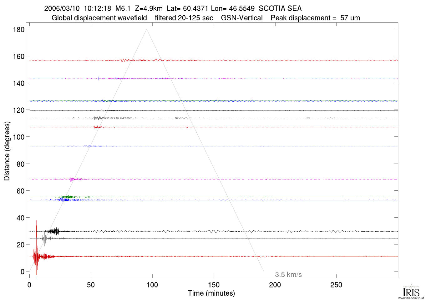
Task: Click the 'filtered 20-125 sec' subtitle text
Action: click(x=184, y=18)
